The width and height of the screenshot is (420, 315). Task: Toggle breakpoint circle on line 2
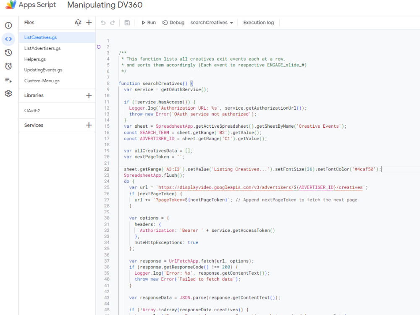pyautogui.click(x=99, y=47)
